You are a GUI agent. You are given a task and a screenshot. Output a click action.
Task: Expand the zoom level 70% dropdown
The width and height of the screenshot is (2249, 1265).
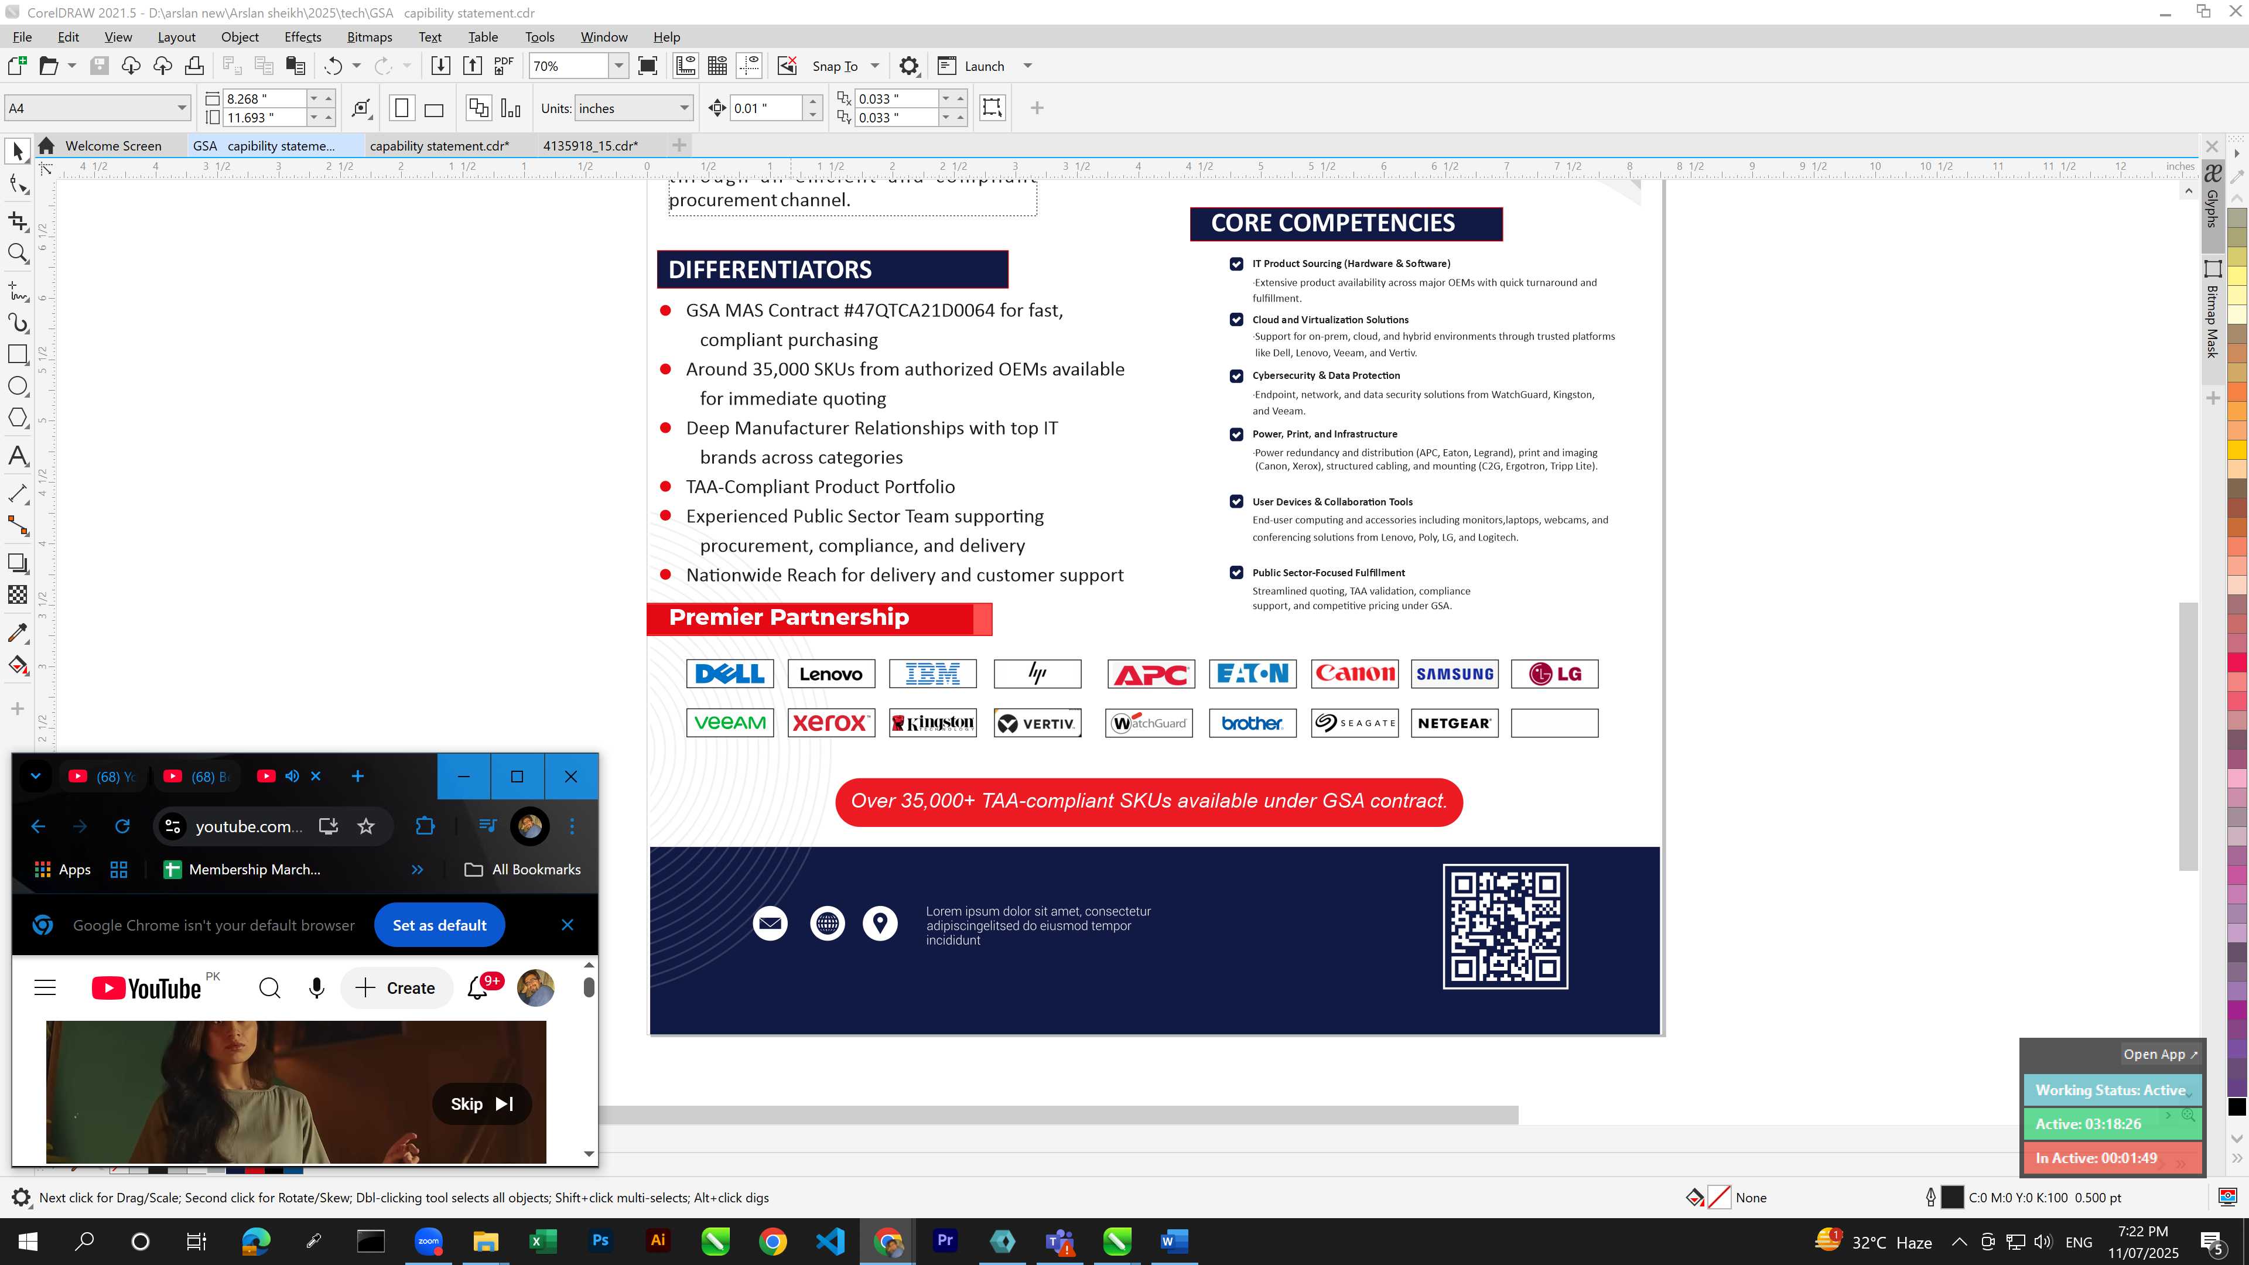click(x=618, y=66)
